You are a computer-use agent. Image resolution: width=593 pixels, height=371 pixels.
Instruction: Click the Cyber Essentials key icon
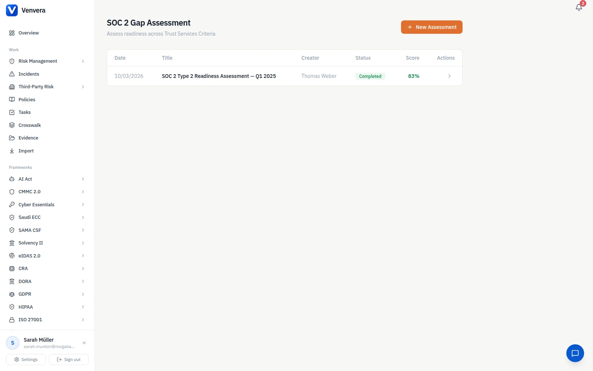coord(12,205)
